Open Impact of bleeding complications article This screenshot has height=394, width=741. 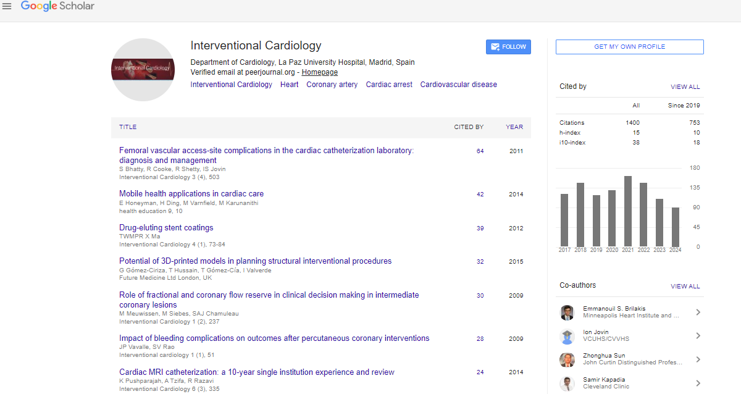coord(274,338)
